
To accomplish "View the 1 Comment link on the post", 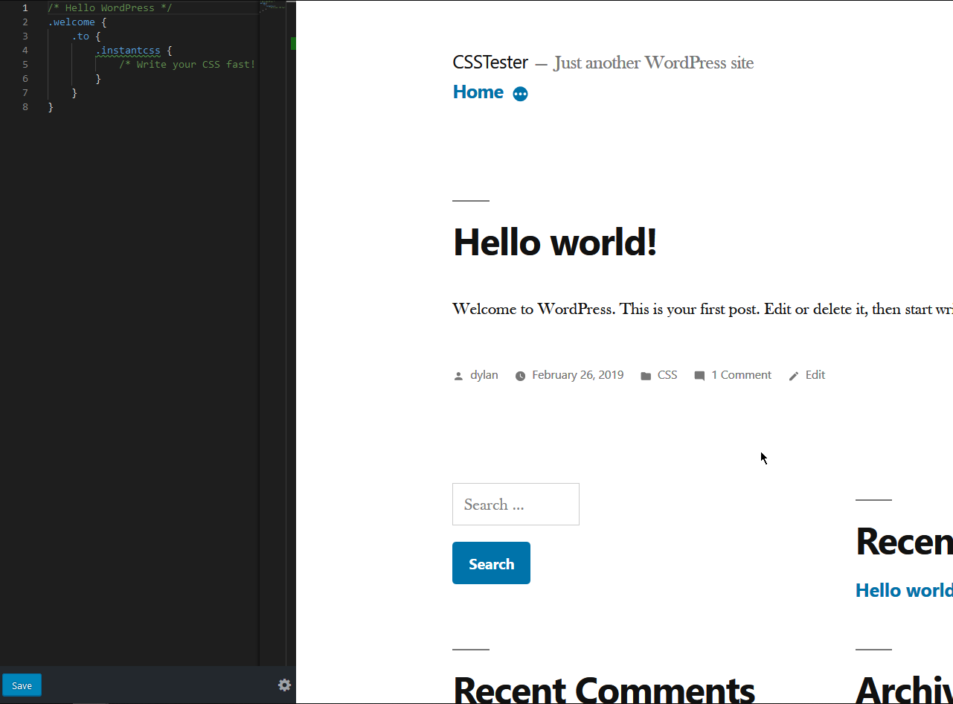I will click(x=741, y=375).
